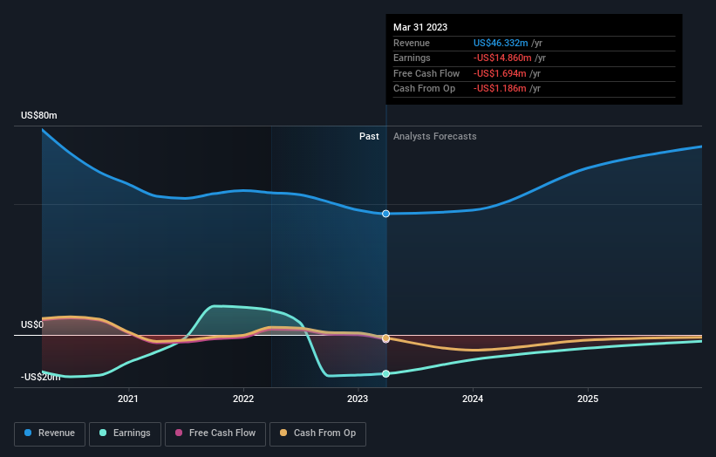Toggle the Free Cash Flow legend series
This screenshot has width=716, height=457.
point(215,433)
